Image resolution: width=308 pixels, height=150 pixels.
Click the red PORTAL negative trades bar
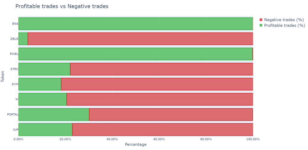pos(171,114)
